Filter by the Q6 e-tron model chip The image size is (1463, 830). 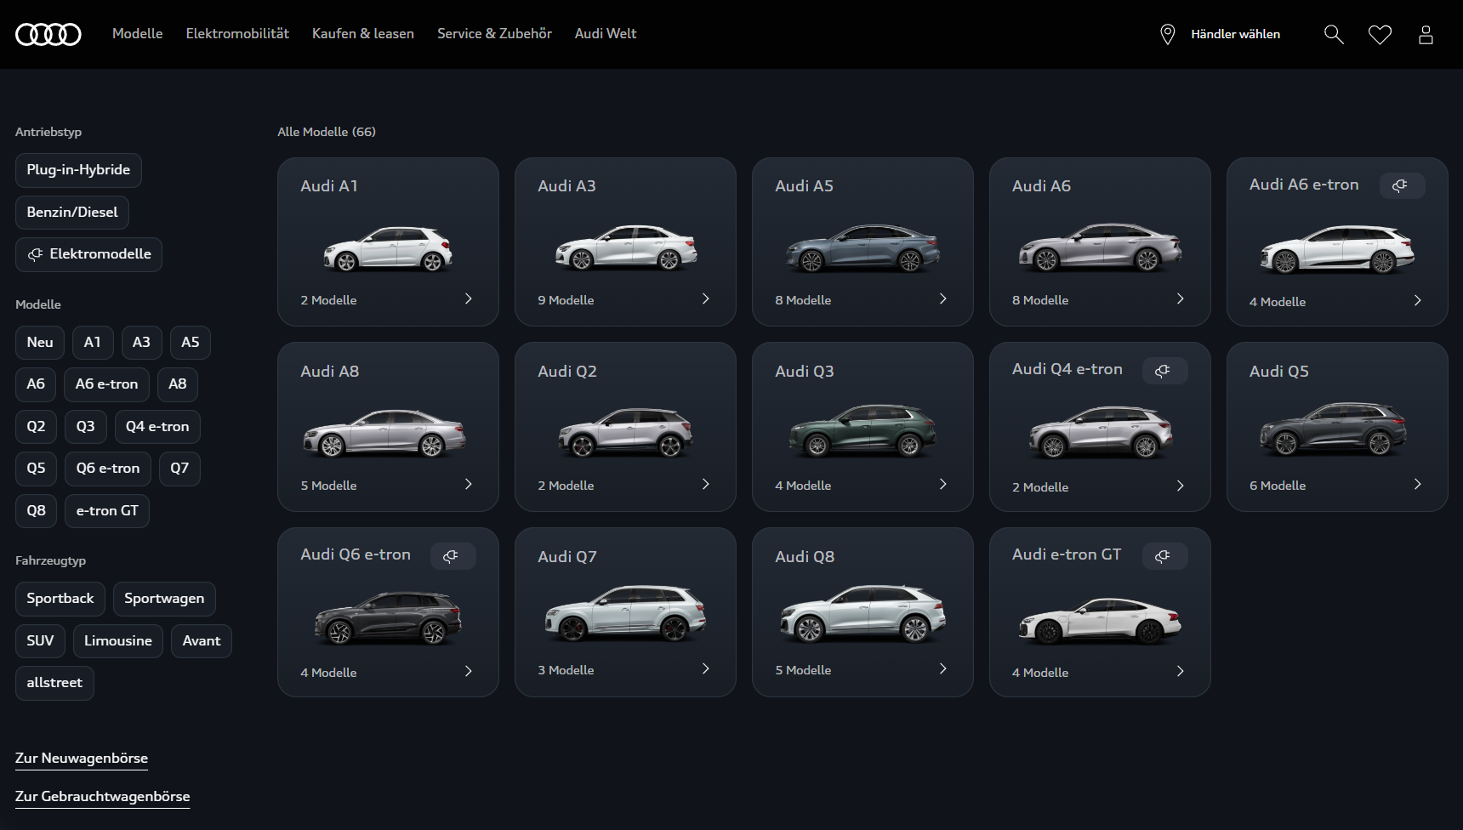[108, 469]
